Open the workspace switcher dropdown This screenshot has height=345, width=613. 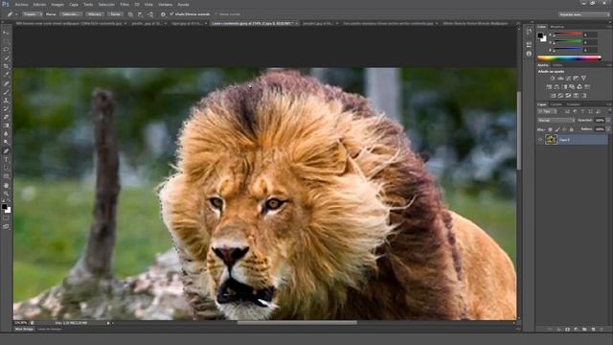(583, 14)
